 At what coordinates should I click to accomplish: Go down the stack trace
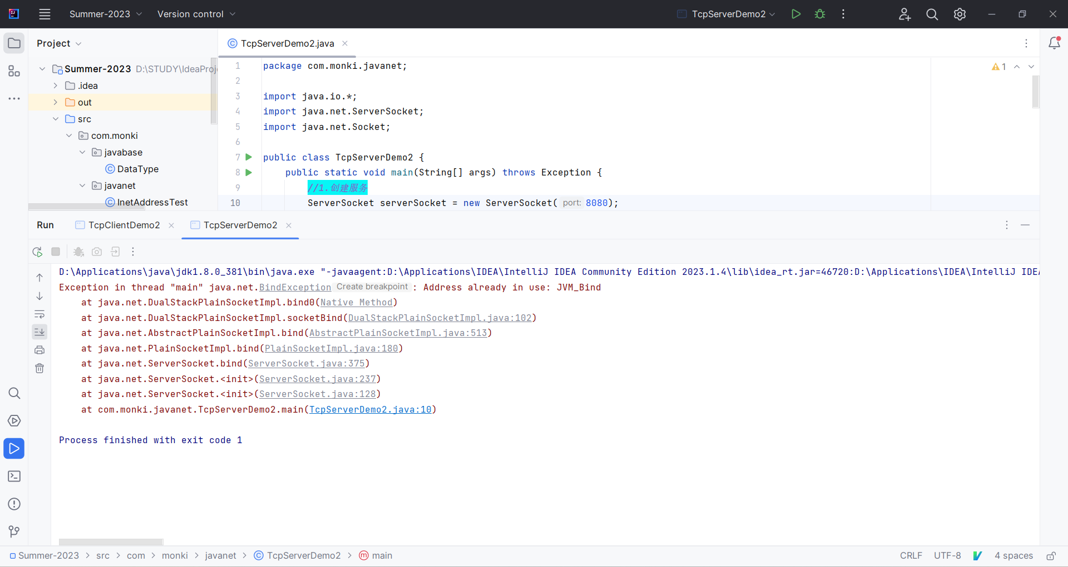tap(39, 296)
